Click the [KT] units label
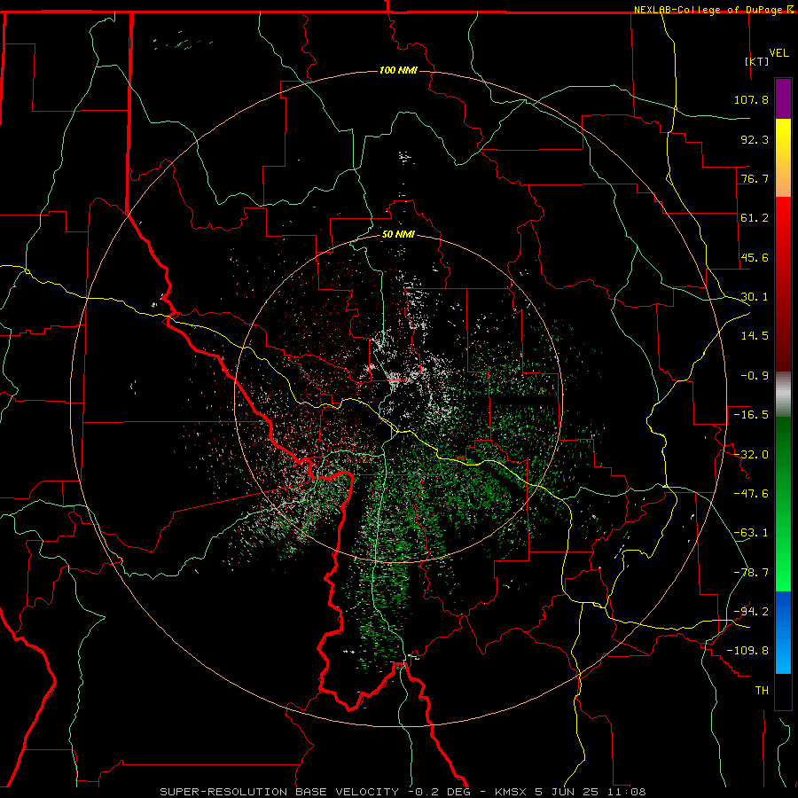Screen dimensions: 798x798 [757, 61]
